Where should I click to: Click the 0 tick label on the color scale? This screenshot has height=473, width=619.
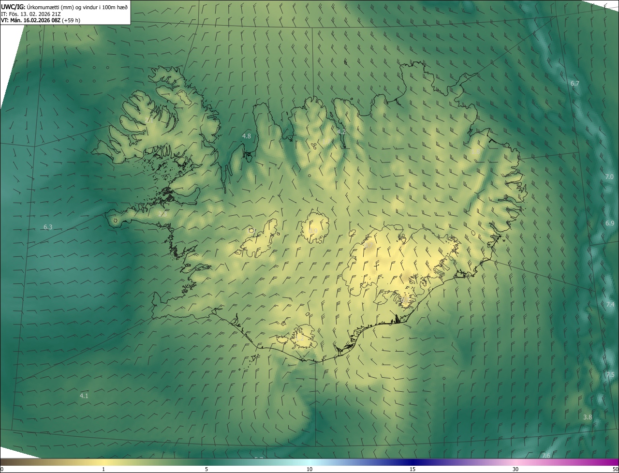[2, 469]
